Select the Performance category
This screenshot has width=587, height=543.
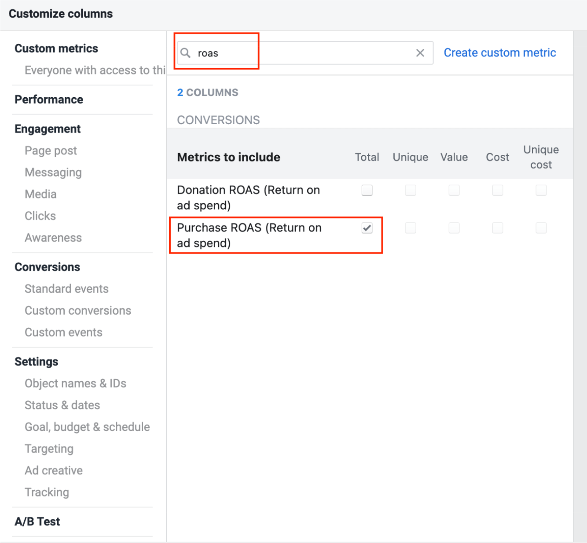(49, 99)
